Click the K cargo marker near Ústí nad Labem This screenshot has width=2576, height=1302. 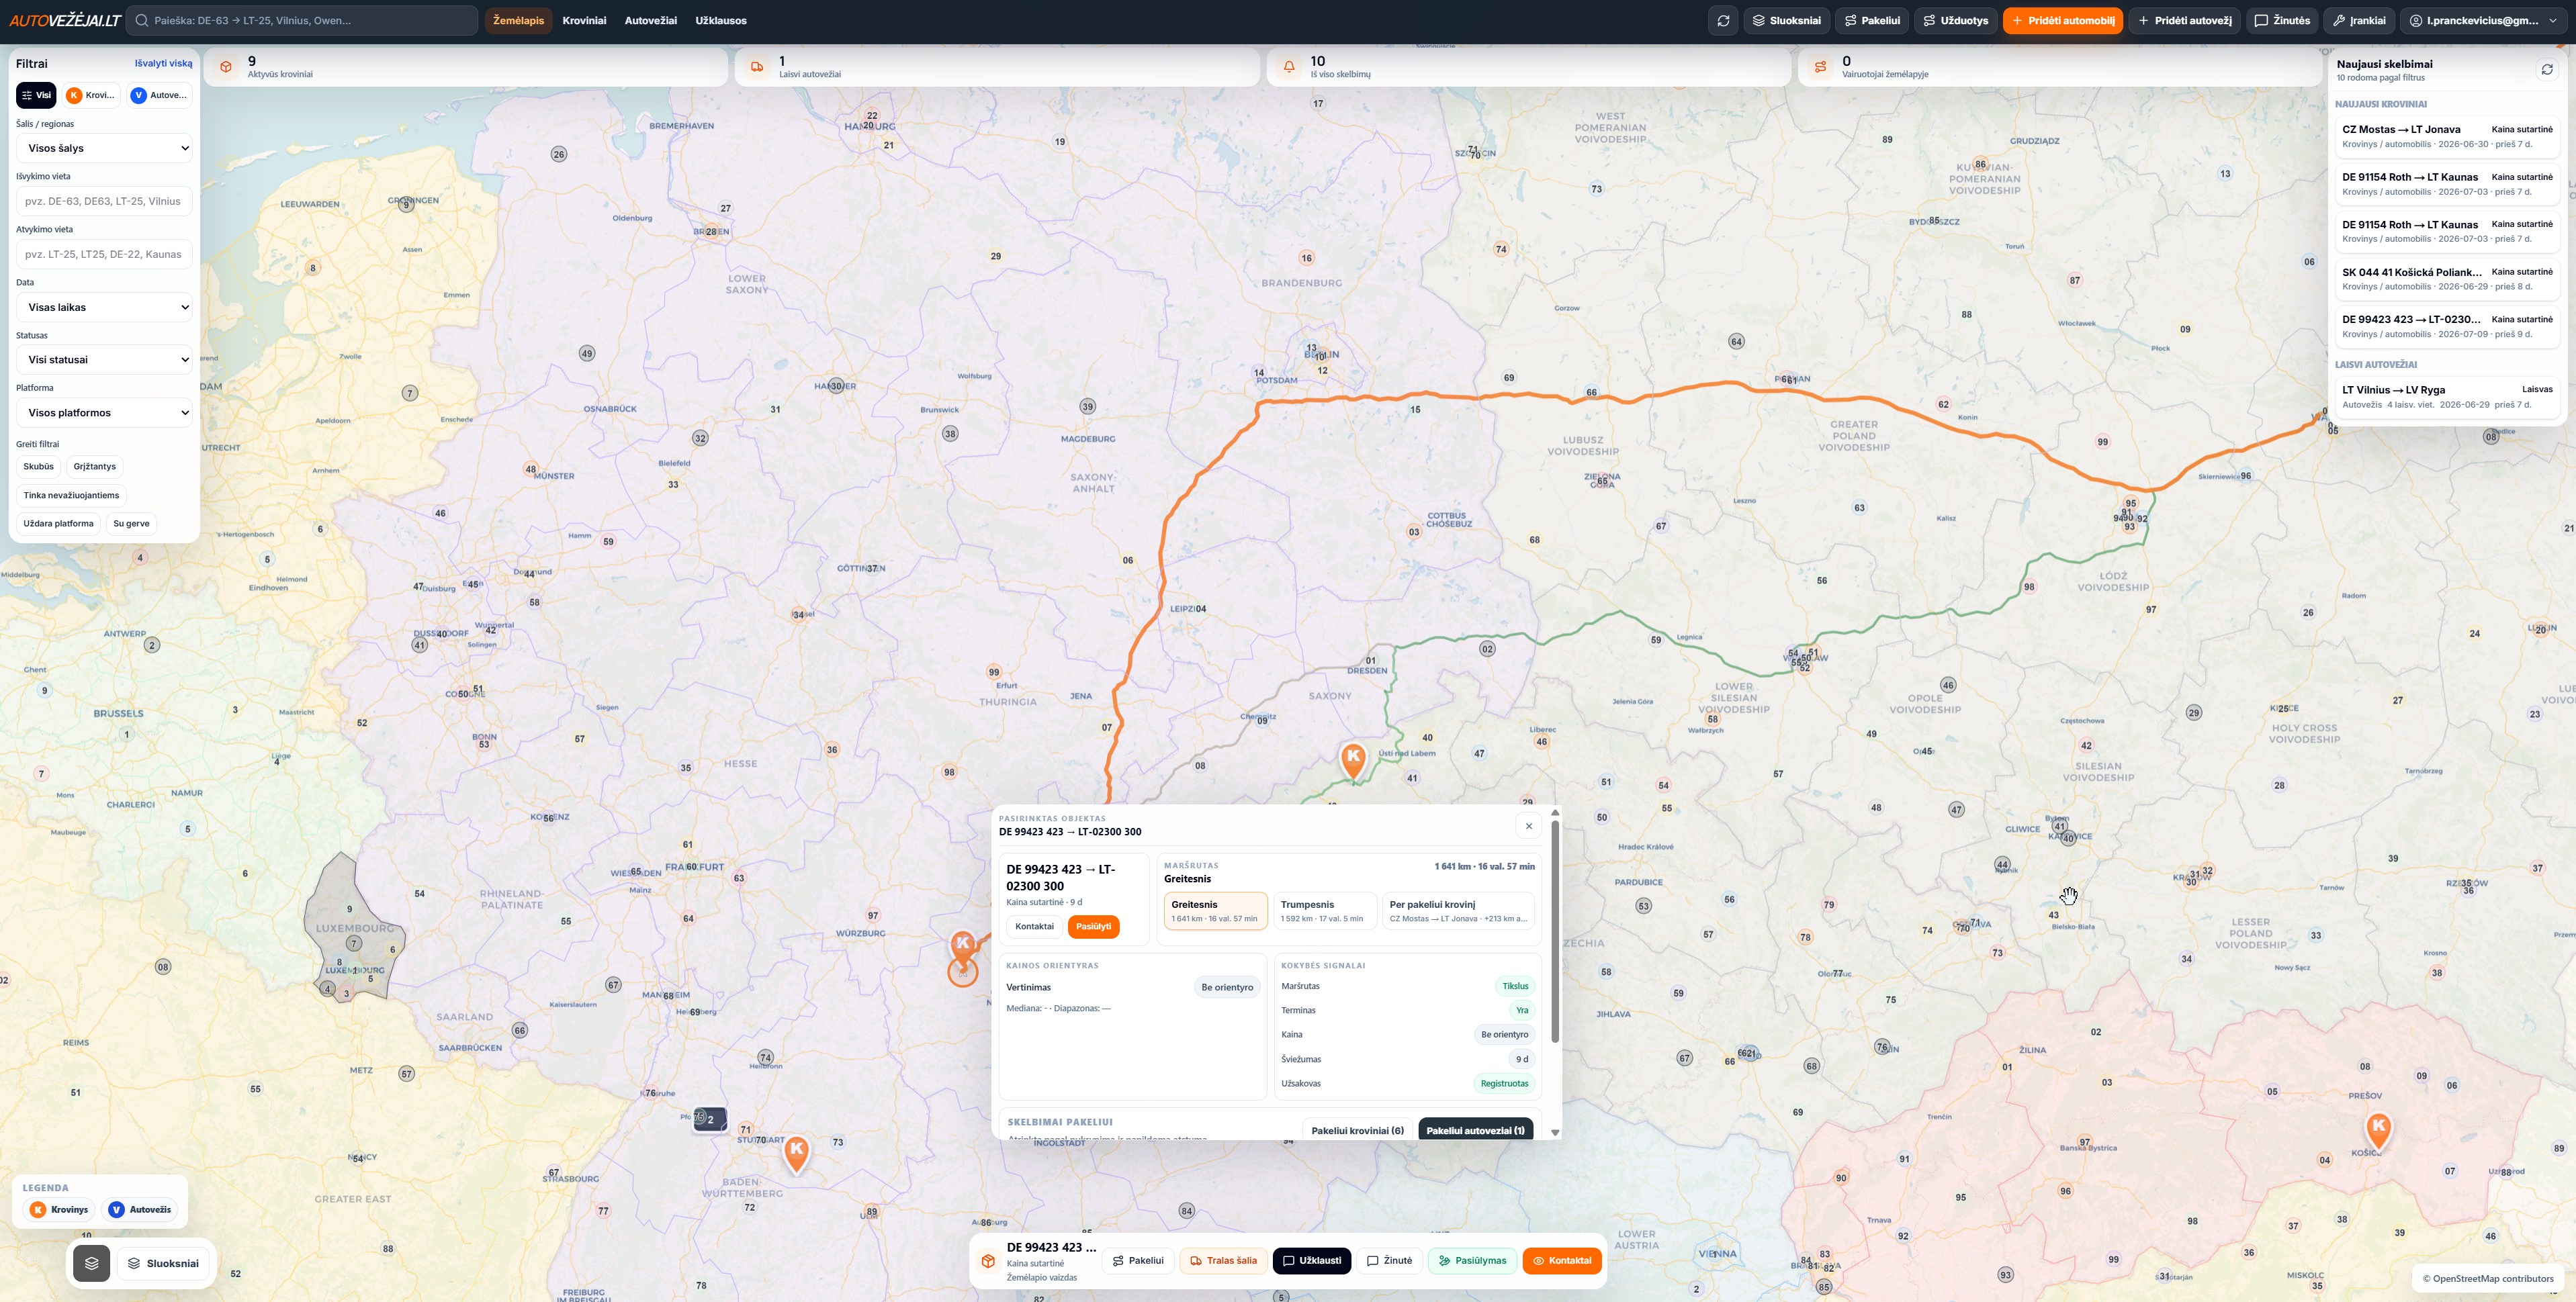(x=1353, y=760)
